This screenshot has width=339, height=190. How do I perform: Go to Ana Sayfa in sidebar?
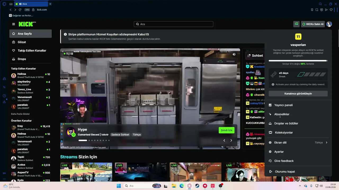30,34
